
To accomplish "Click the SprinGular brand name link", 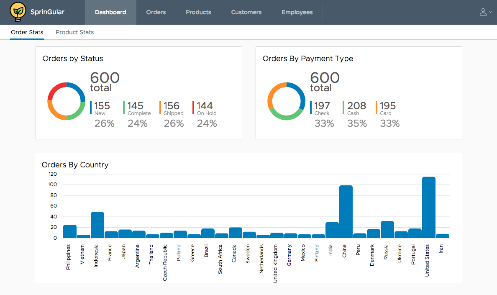I will point(48,12).
